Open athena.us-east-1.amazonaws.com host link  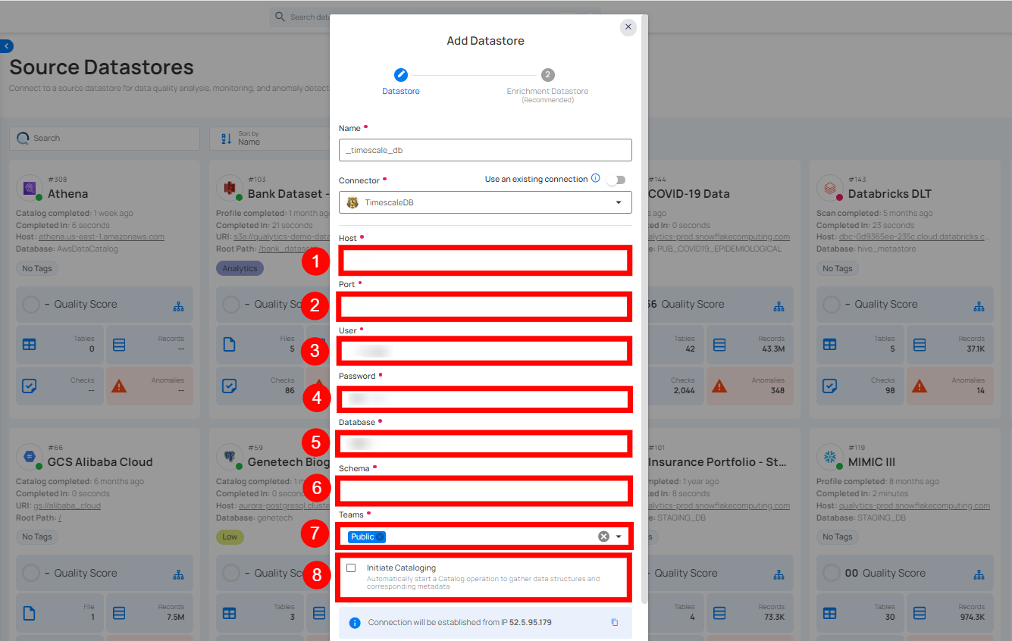(x=102, y=236)
